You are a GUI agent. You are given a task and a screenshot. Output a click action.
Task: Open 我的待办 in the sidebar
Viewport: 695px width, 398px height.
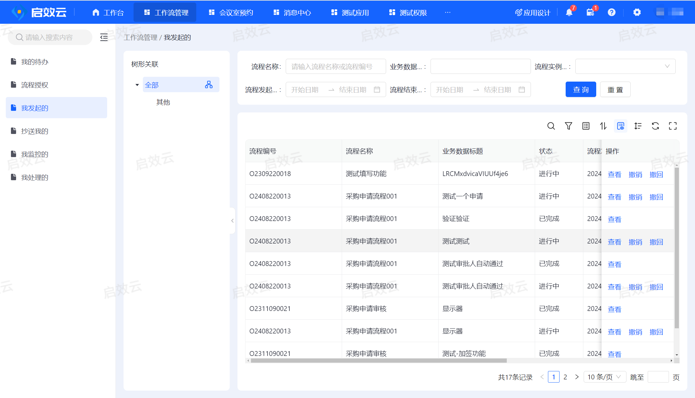tap(35, 62)
